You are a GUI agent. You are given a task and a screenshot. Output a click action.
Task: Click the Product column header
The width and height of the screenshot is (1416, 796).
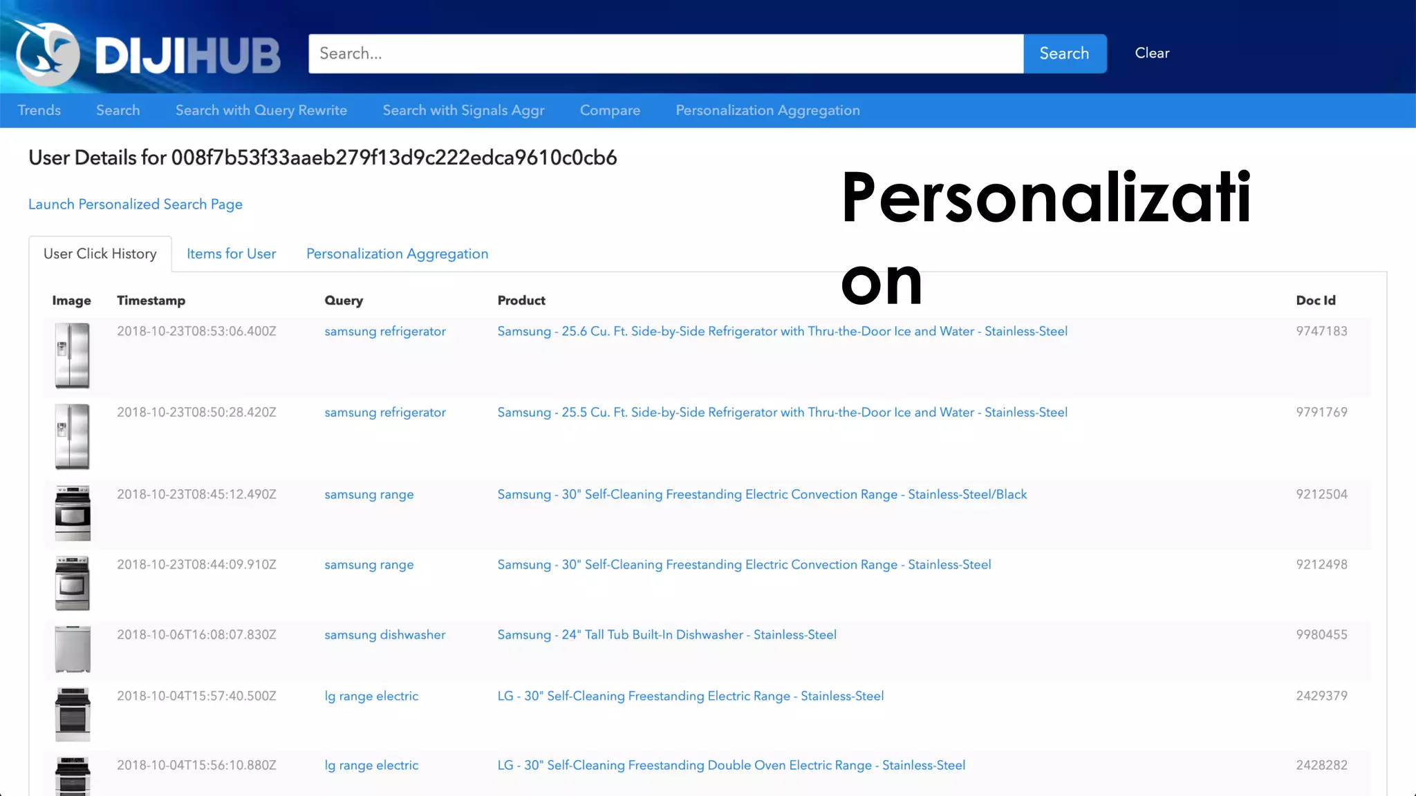[x=521, y=301]
